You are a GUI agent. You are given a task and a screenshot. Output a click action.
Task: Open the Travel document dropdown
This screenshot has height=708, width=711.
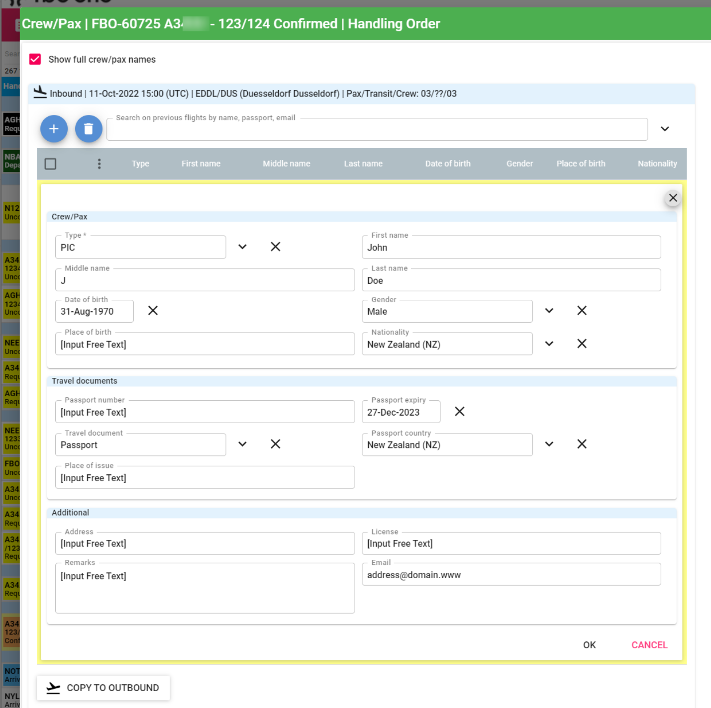242,444
